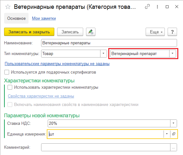The image size is (183, 155).
Task: Expand the Товар nomenclature type dropdown
Action: [x=103, y=53]
